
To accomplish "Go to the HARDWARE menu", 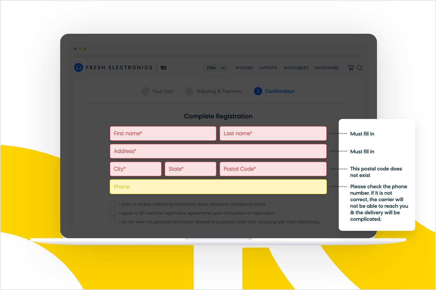I will pos(327,68).
